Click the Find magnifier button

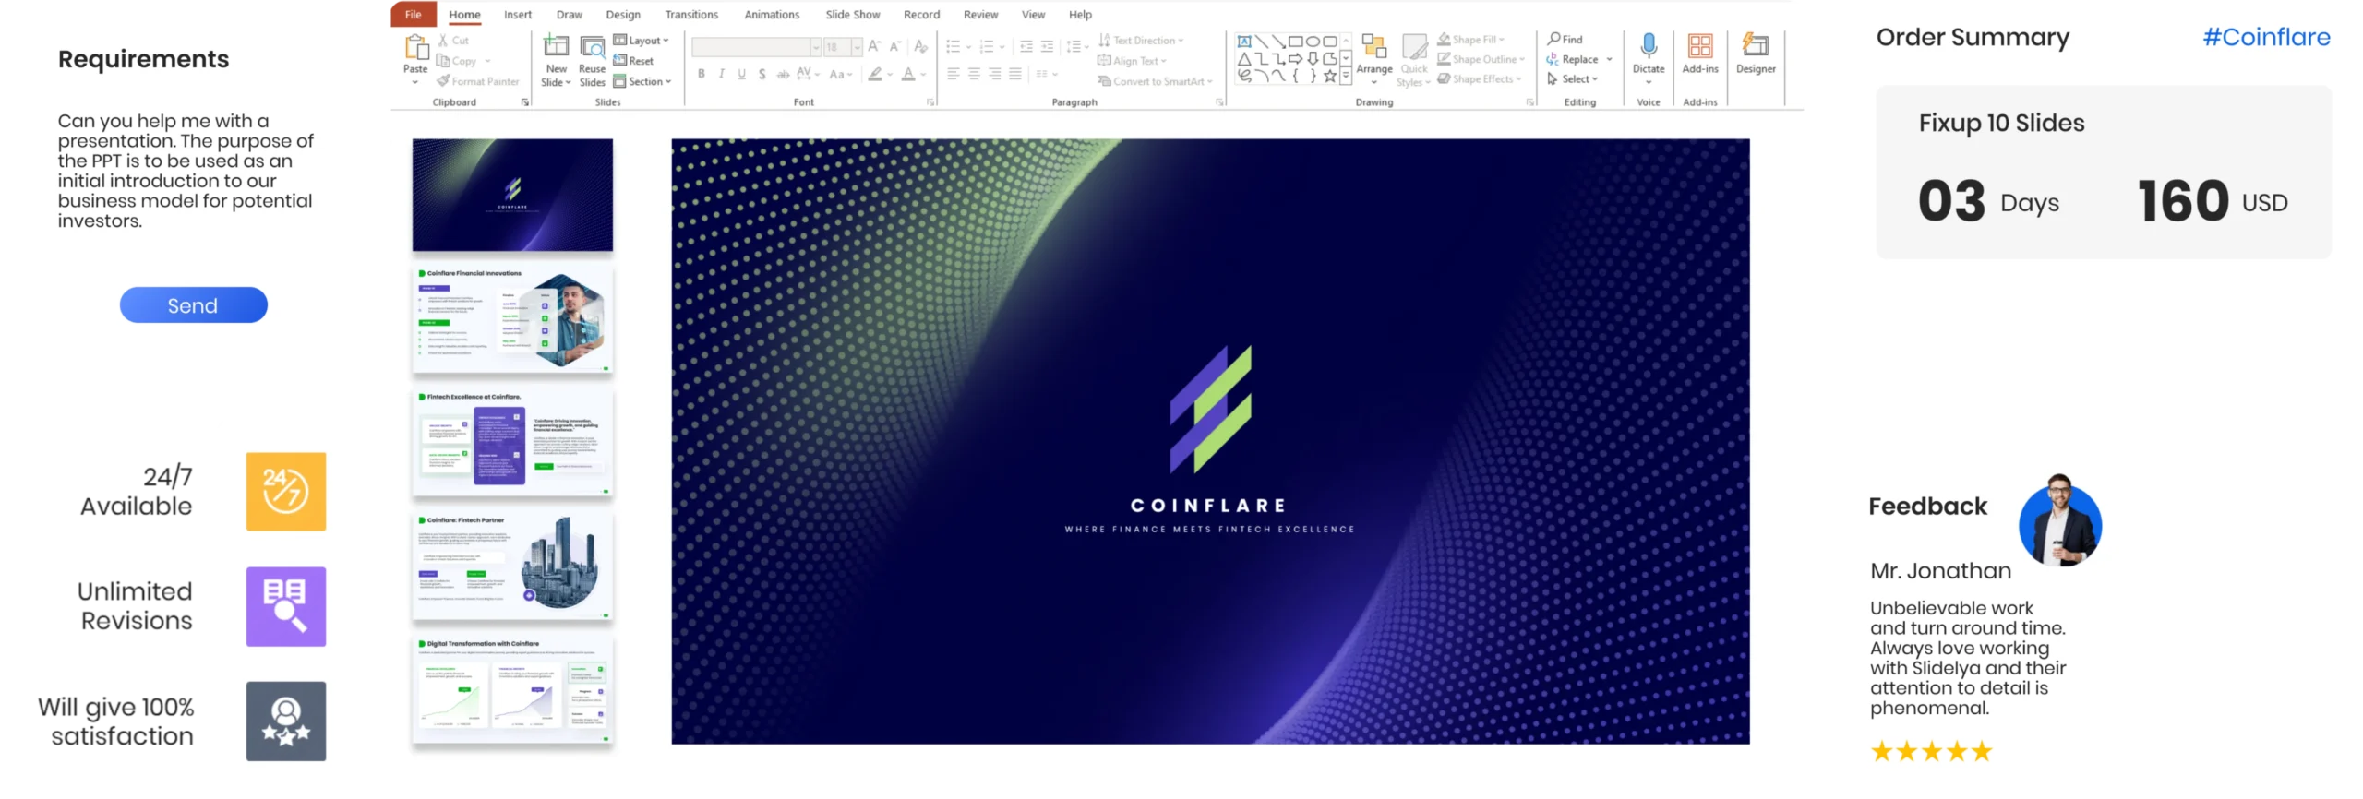[x=1565, y=39]
